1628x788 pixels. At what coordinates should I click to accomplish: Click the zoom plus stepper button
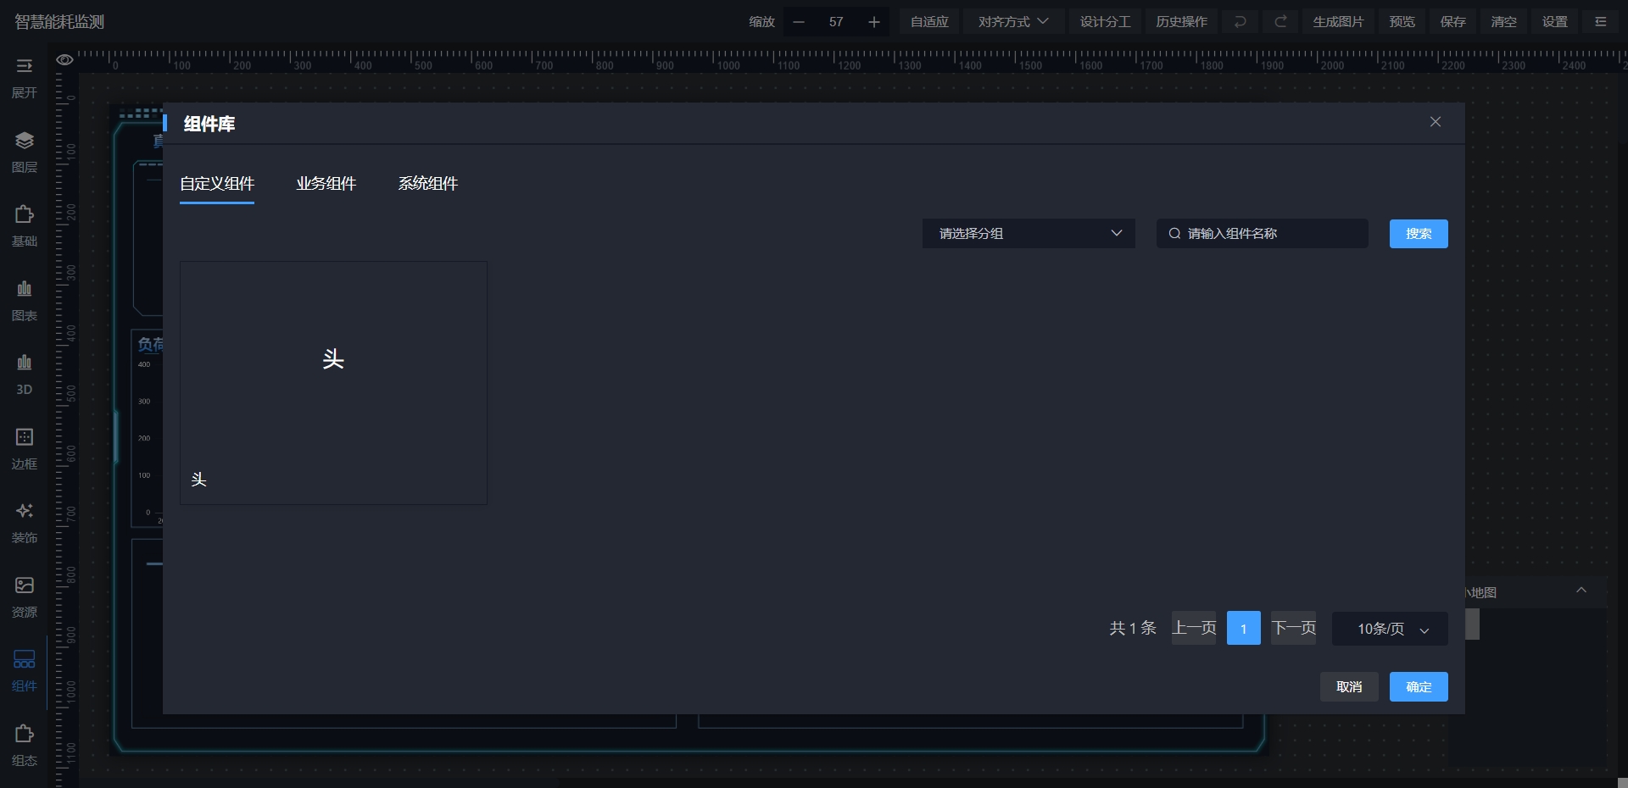click(x=873, y=22)
